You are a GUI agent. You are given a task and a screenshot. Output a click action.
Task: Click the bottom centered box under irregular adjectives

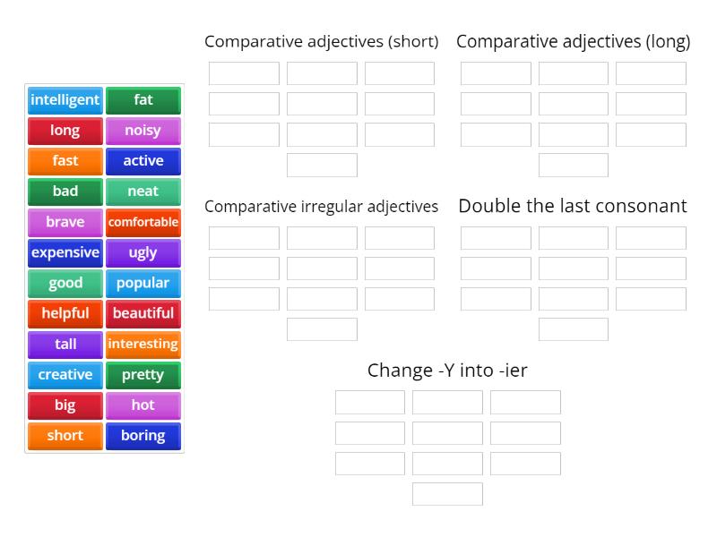(321, 329)
